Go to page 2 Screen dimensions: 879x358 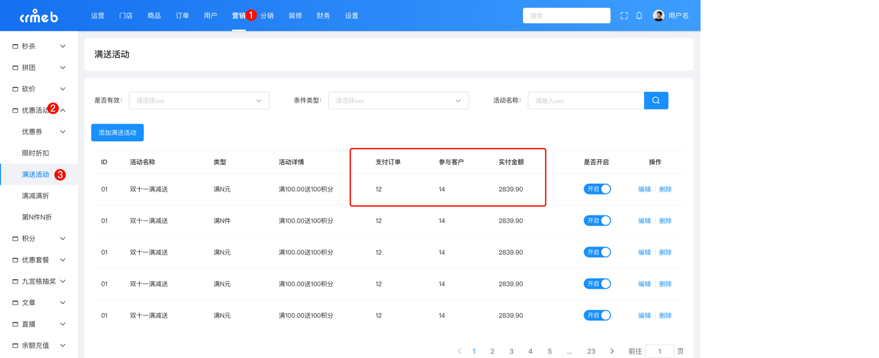click(x=492, y=351)
